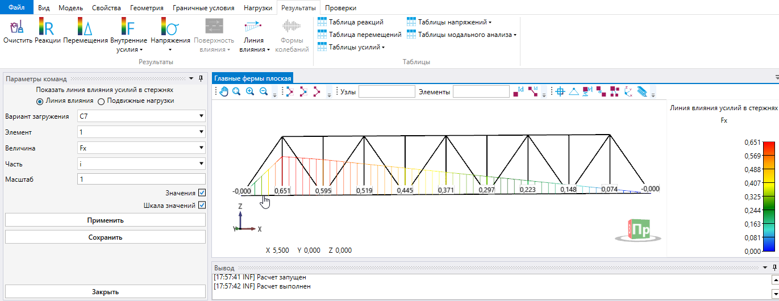The height and width of the screenshot is (301, 779).
Task: Open the Величина Fx dropdown
Action: pyautogui.click(x=141, y=148)
